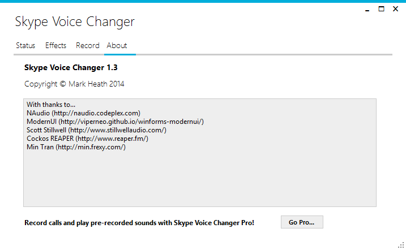Click the large Skype Voice Changer title
The height and width of the screenshot is (250, 406).
pos(75,22)
